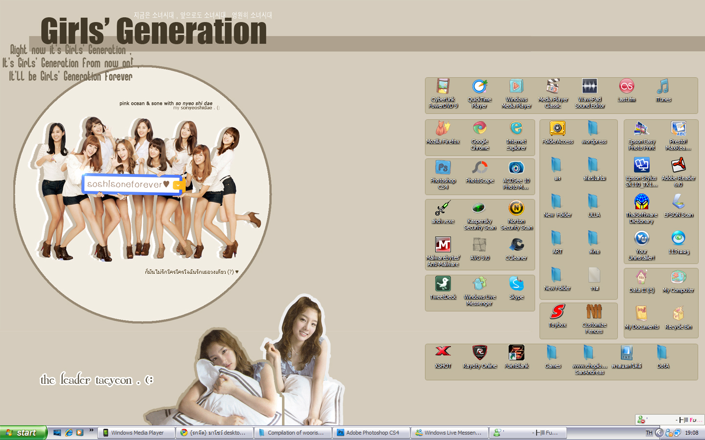The height and width of the screenshot is (440, 705).
Task: Select the wordpress folder icon
Action: [594, 132]
